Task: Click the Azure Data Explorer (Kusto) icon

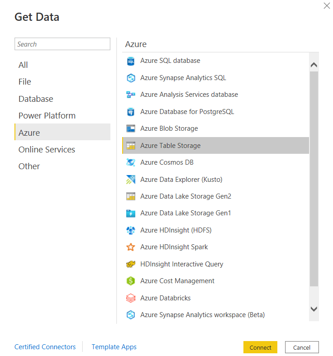Action: [131, 180]
